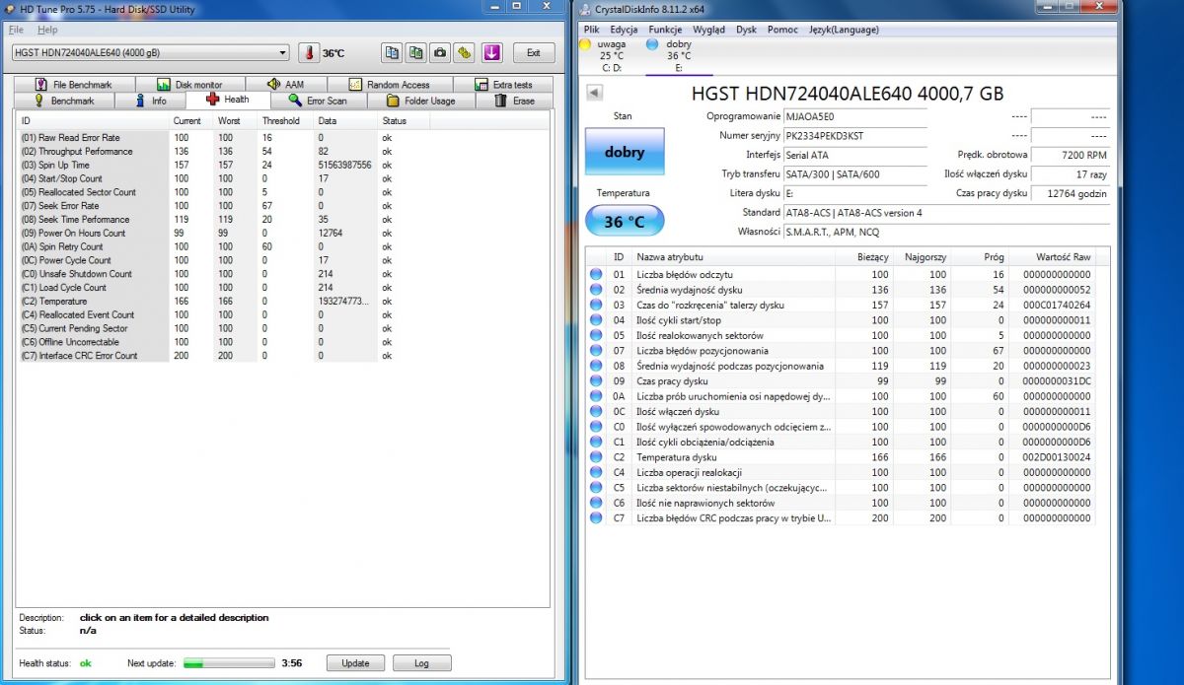
Task: Switch to the Random Access tab
Action: point(389,85)
